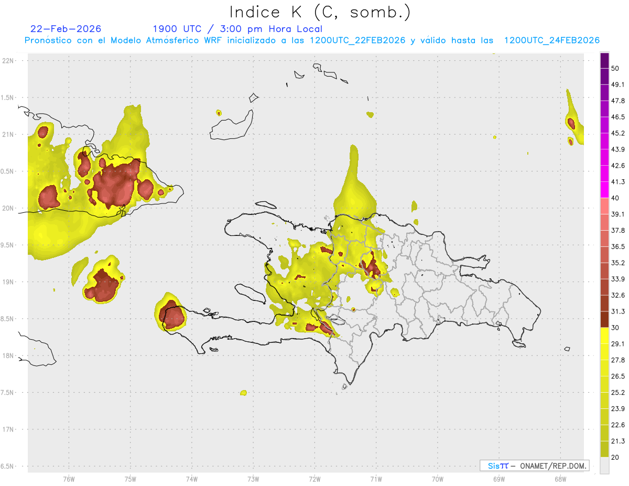
Task: Click the colorbar value "35.2"
Action: tap(618, 263)
